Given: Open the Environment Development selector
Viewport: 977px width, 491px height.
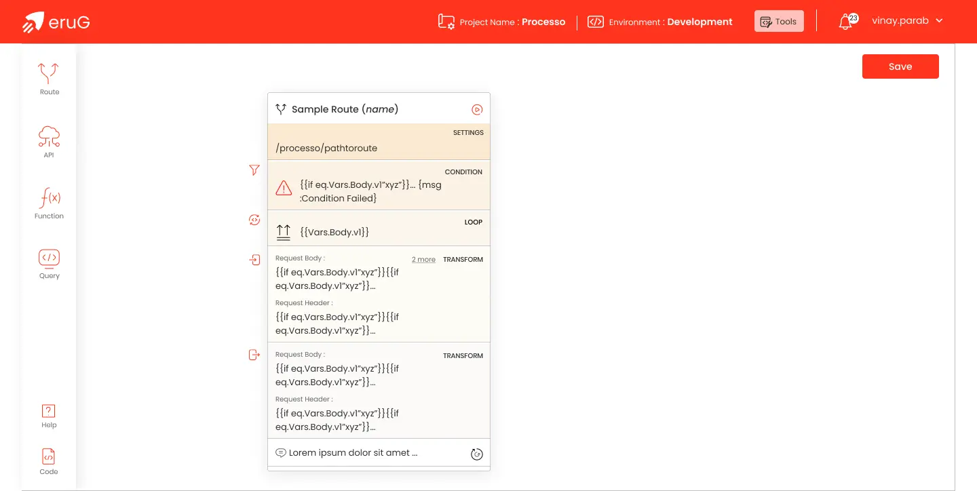Looking at the screenshot, I should click(x=660, y=22).
